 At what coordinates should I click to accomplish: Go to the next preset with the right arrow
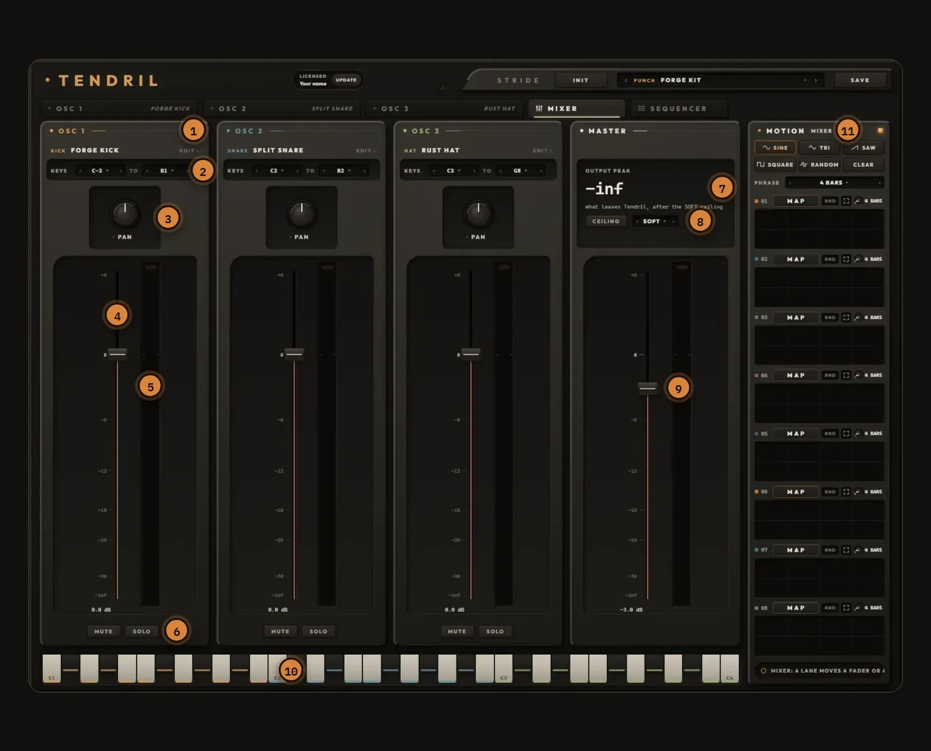coord(816,80)
